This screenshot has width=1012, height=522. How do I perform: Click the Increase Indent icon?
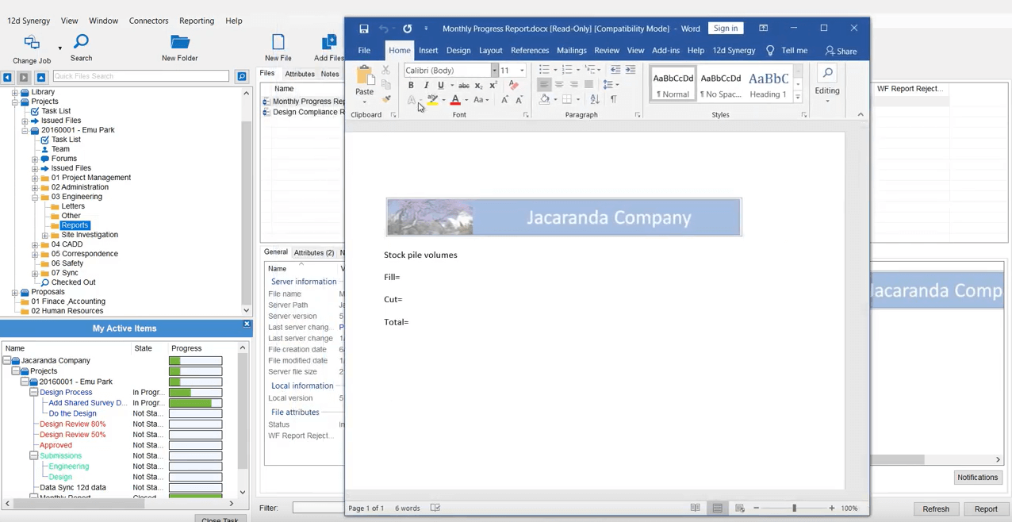click(x=631, y=71)
